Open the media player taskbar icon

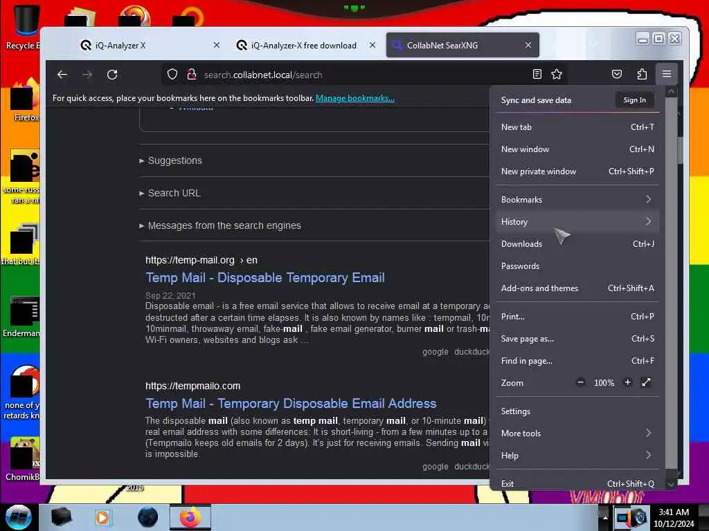[102, 517]
